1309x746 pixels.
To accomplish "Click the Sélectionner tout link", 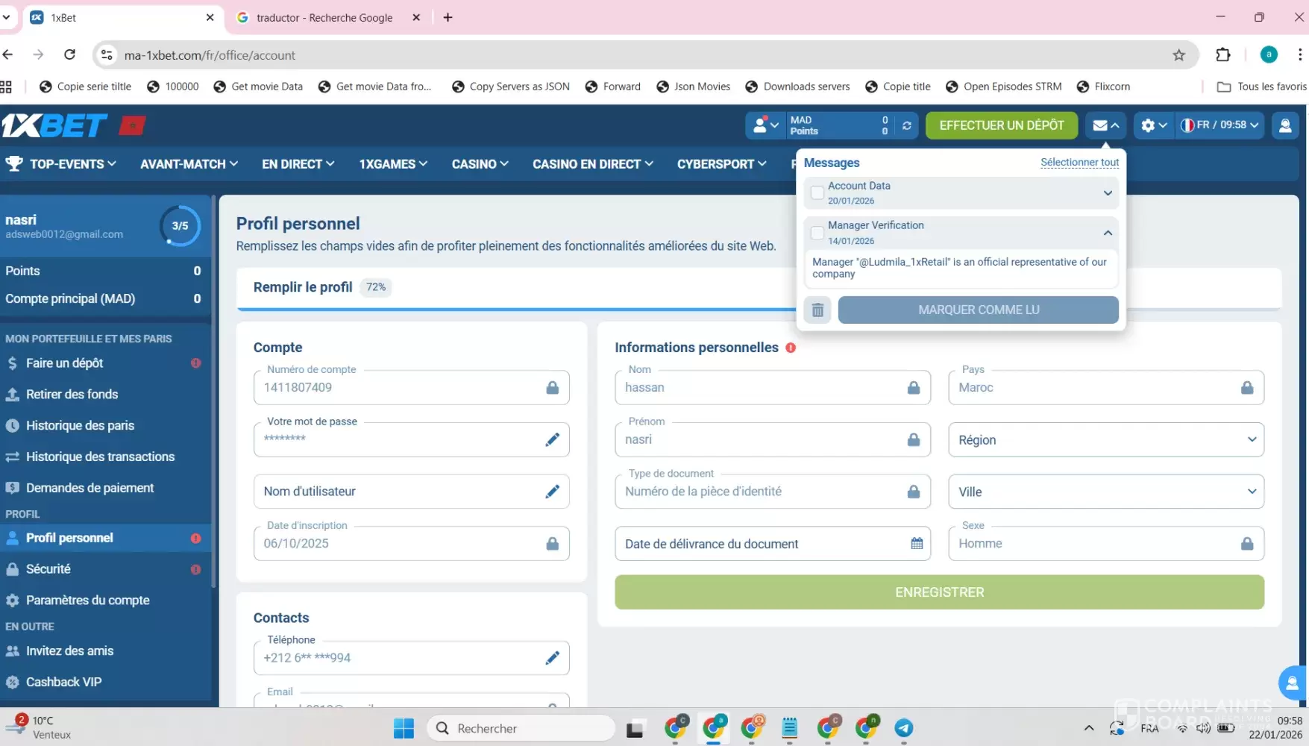I will (1079, 163).
